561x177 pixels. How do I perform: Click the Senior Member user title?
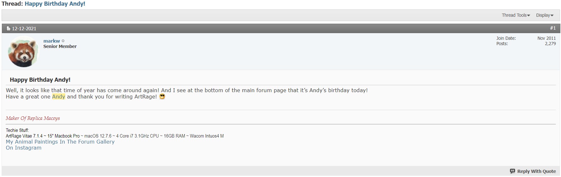click(x=60, y=46)
